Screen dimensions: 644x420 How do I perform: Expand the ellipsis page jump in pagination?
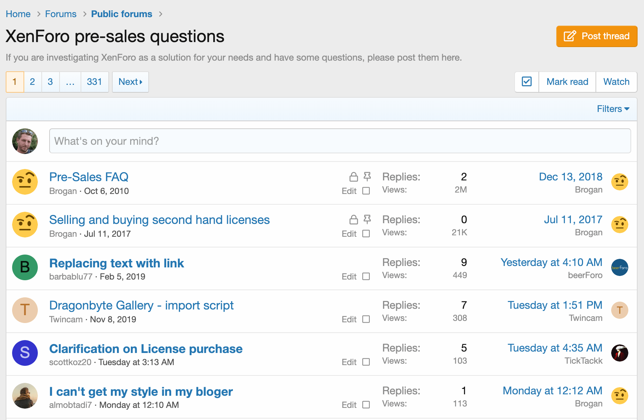point(70,82)
